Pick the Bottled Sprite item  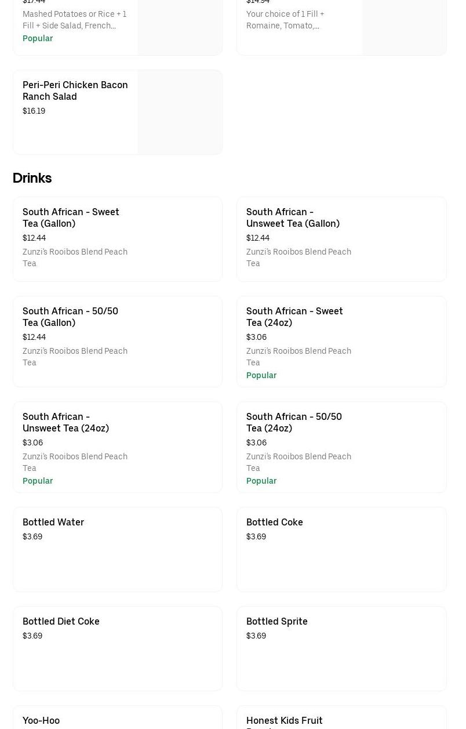277,621
